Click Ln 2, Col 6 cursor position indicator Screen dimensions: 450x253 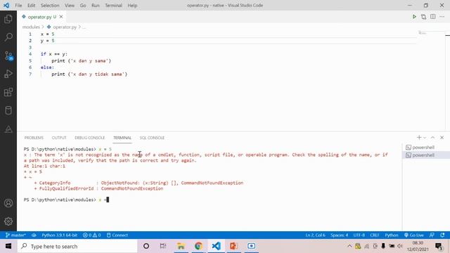click(x=315, y=235)
